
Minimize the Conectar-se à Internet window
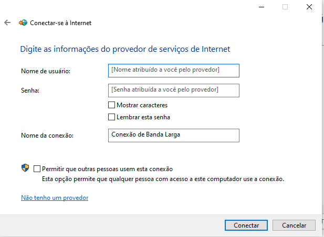262,7
